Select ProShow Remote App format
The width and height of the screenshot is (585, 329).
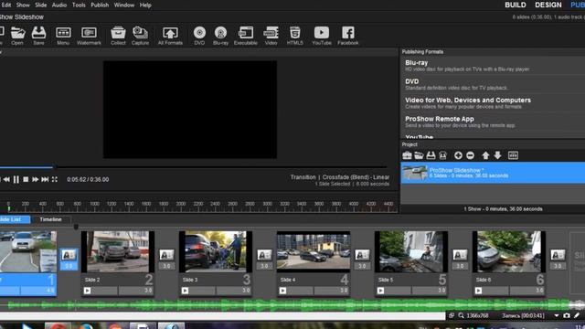click(x=493, y=122)
